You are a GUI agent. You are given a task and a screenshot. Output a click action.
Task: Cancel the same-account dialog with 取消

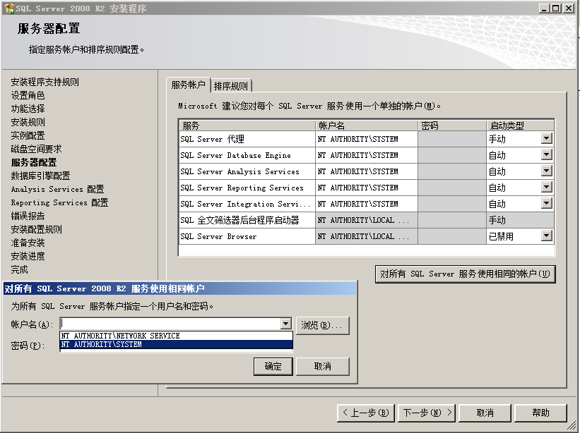(323, 366)
